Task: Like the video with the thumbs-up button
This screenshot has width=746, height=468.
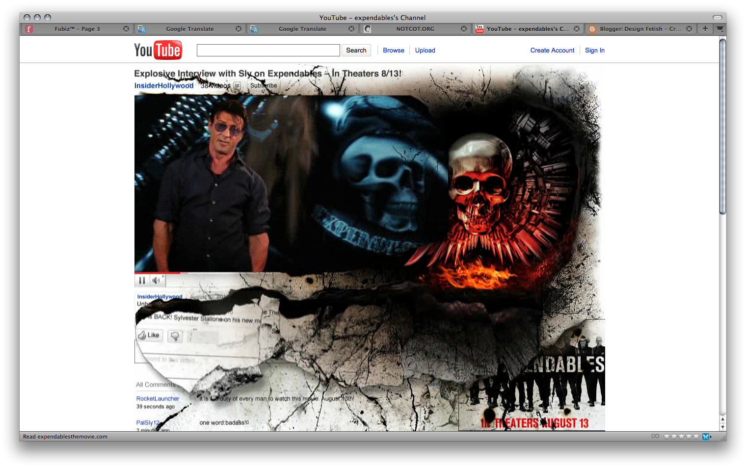Action: tap(149, 335)
